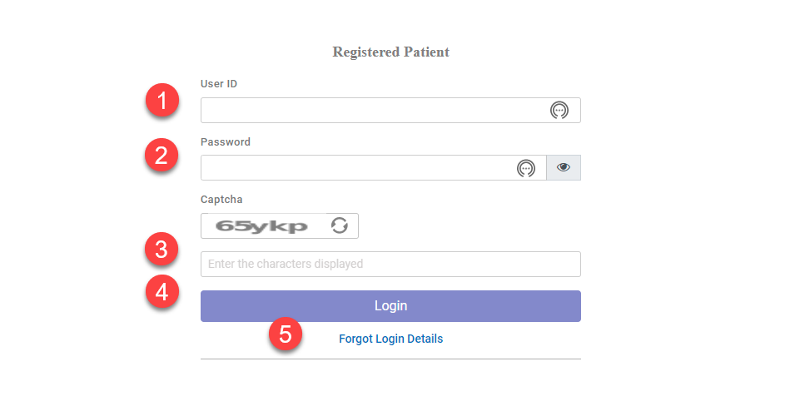The height and width of the screenshot is (411, 800).
Task: Click the red step 4 badge
Action: (162, 292)
